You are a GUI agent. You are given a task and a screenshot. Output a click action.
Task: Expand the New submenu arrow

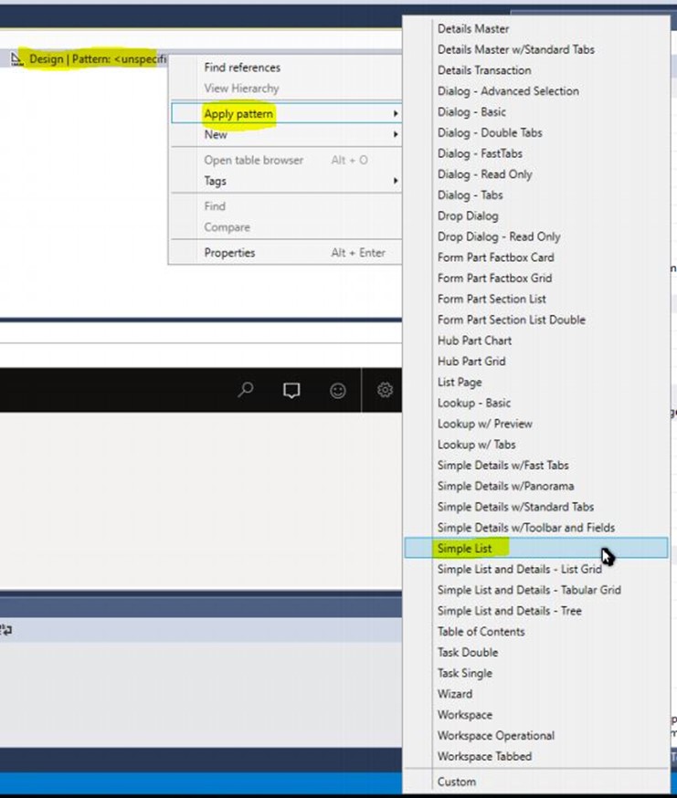point(396,134)
